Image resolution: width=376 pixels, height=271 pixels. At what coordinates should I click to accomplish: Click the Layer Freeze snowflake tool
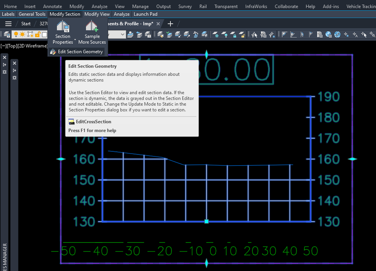[x=216, y=35]
